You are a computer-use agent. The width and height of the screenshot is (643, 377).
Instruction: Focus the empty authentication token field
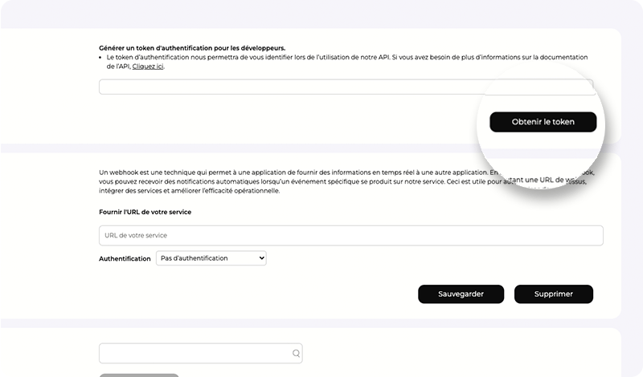click(289, 87)
